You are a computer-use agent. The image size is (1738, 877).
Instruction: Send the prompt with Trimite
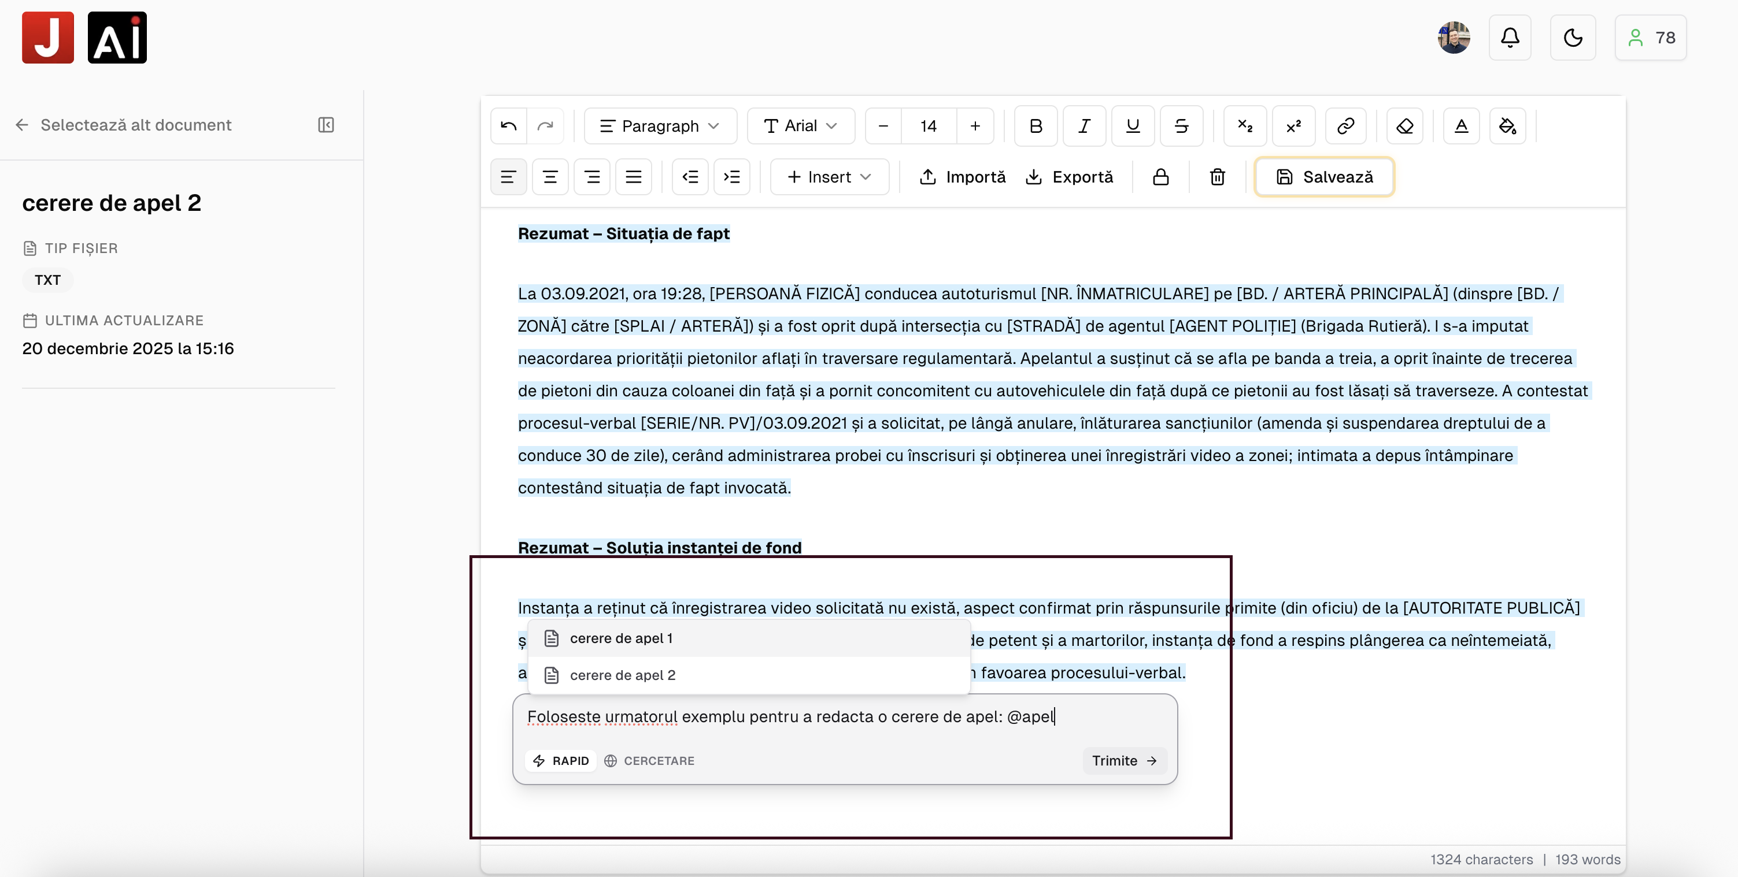point(1123,760)
